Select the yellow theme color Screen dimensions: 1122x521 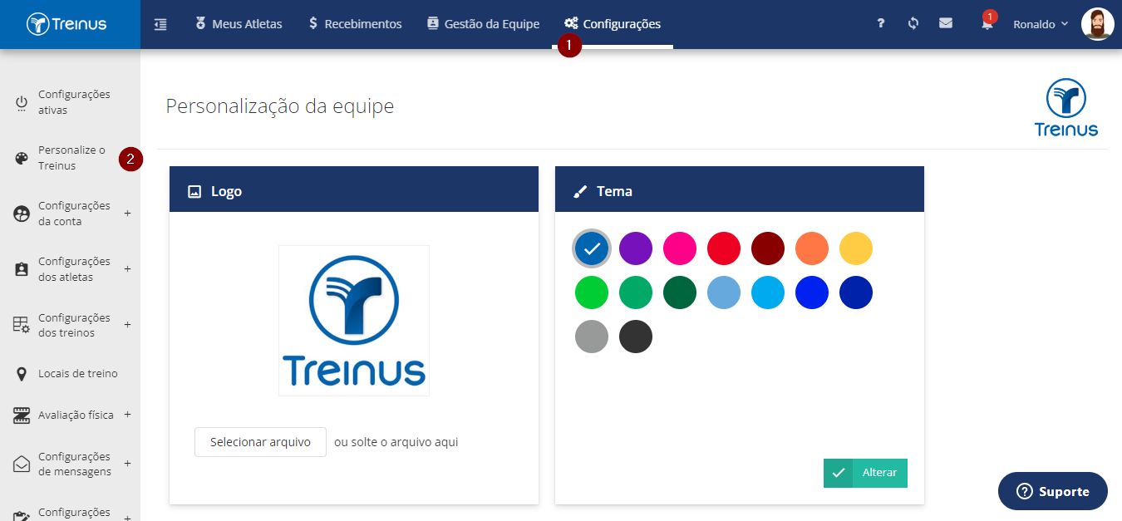(x=856, y=248)
